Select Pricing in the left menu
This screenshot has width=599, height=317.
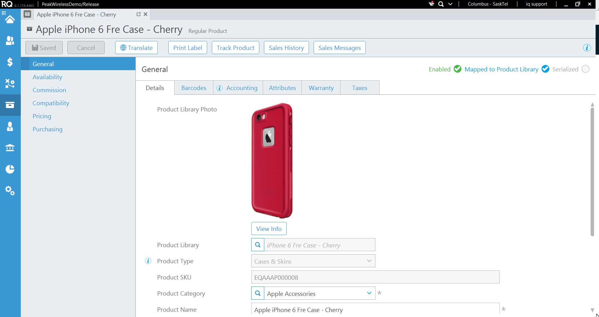coord(42,116)
